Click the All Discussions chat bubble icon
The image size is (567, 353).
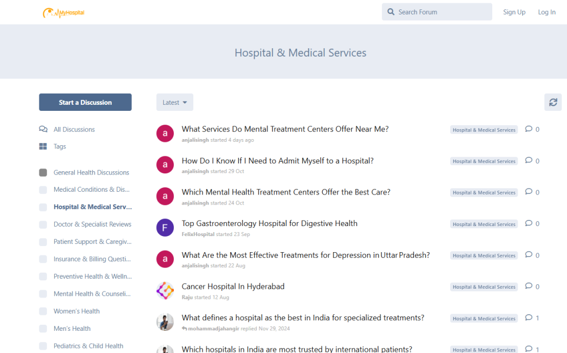coord(43,129)
